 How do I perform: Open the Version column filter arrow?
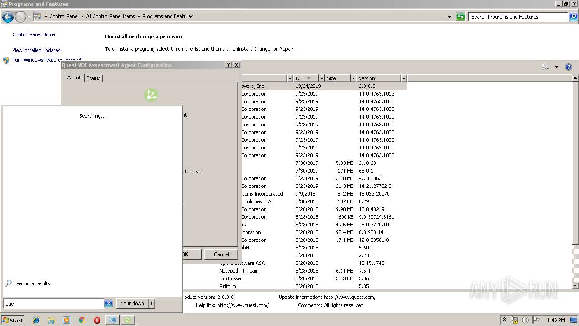(x=404, y=78)
